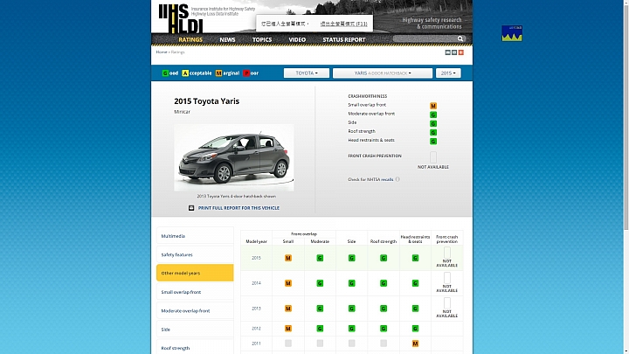Click Moderate overlap front G rating in summary
Screen dimensions: 629x354
click(433, 115)
